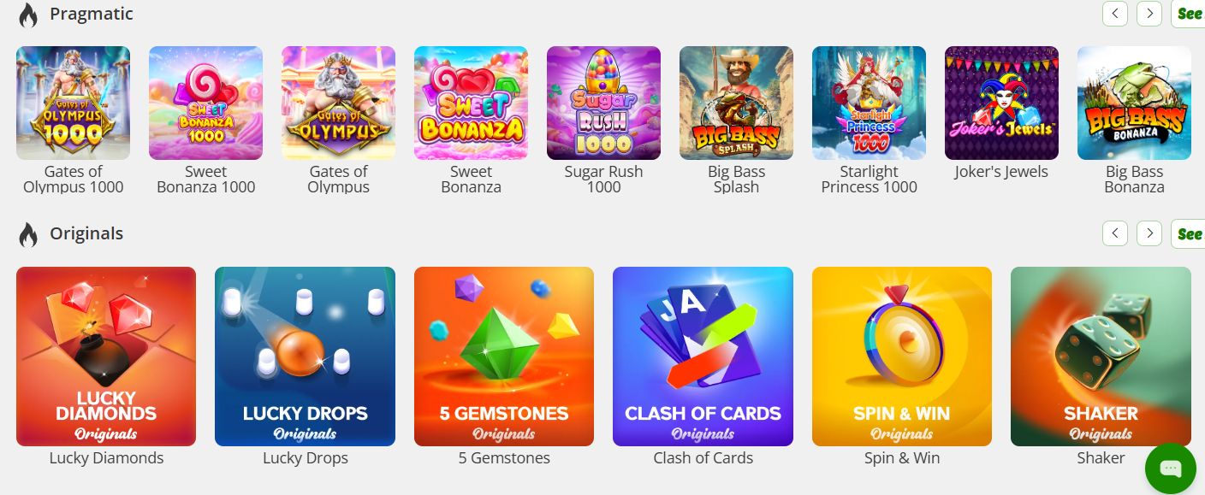The image size is (1205, 495).
Task: Go to previous Pragmatic games with left arrow
Action: (x=1114, y=14)
